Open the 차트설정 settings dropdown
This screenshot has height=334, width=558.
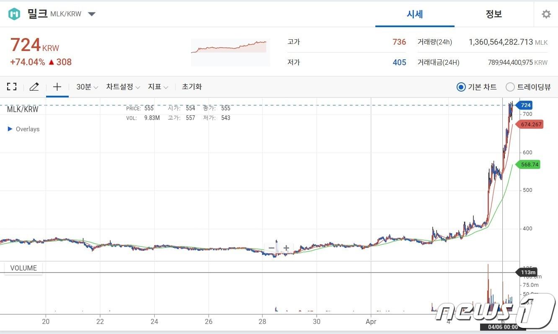(123, 87)
